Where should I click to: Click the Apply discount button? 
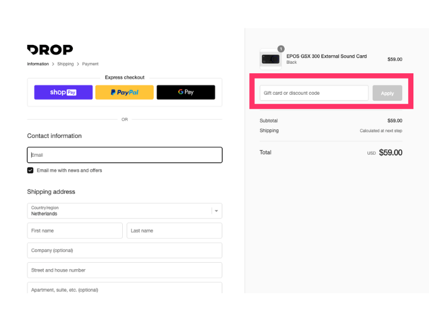pos(387,93)
